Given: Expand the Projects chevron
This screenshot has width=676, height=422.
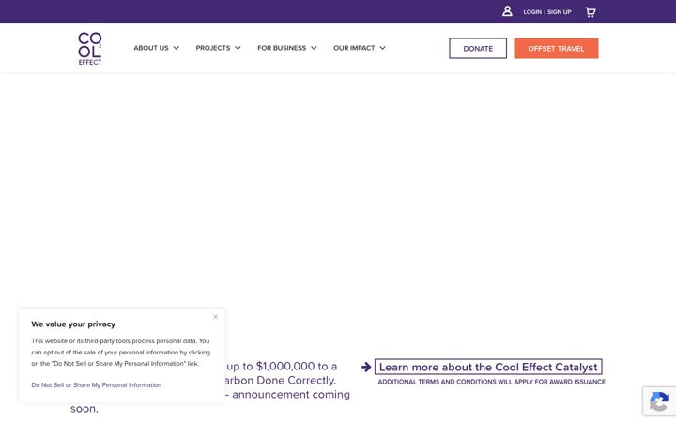Looking at the screenshot, I should (x=238, y=48).
